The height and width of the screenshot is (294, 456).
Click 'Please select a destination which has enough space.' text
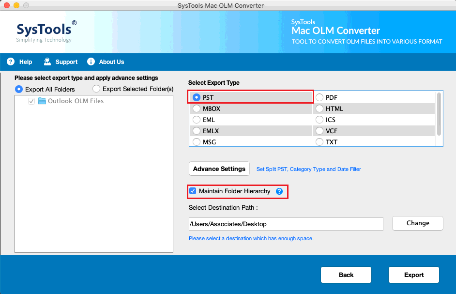[x=251, y=238]
